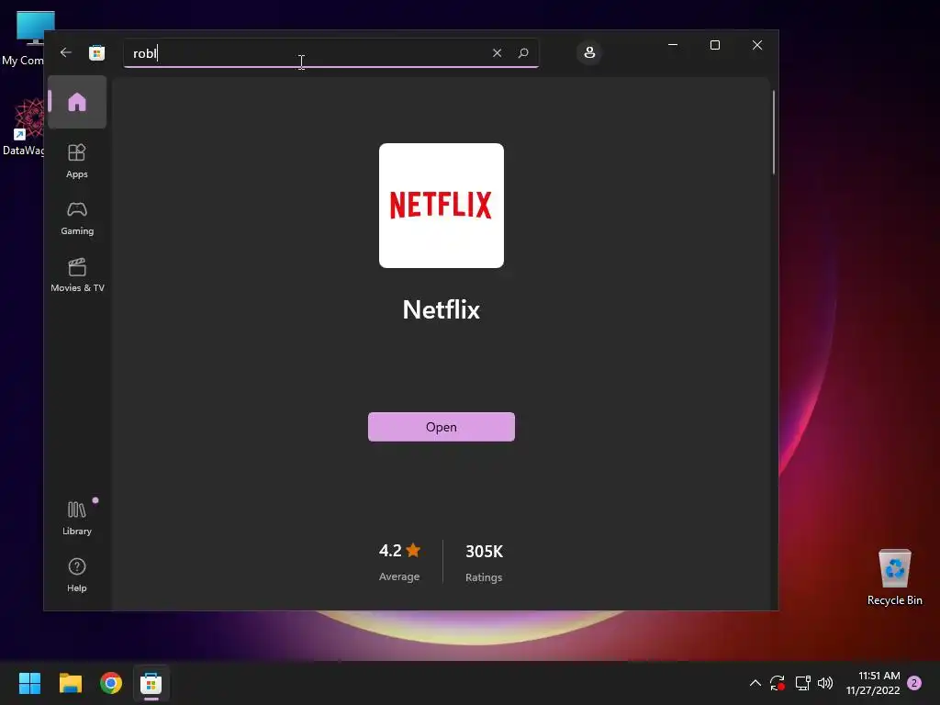Click the Microsoft Store taskbar icon
Viewport: 940px width, 705px height.
(x=151, y=683)
